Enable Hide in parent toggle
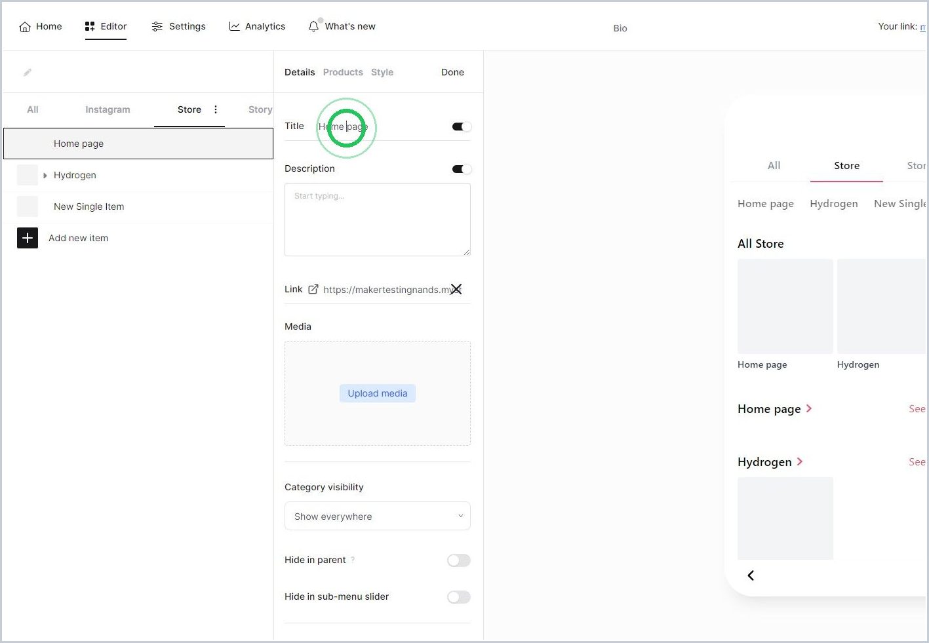Image resolution: width=929 pixels, height=643 pixels. [x=459, y=560]
